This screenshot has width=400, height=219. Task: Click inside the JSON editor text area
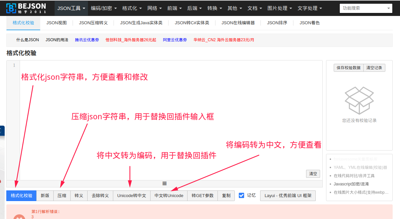coord(171,120)
